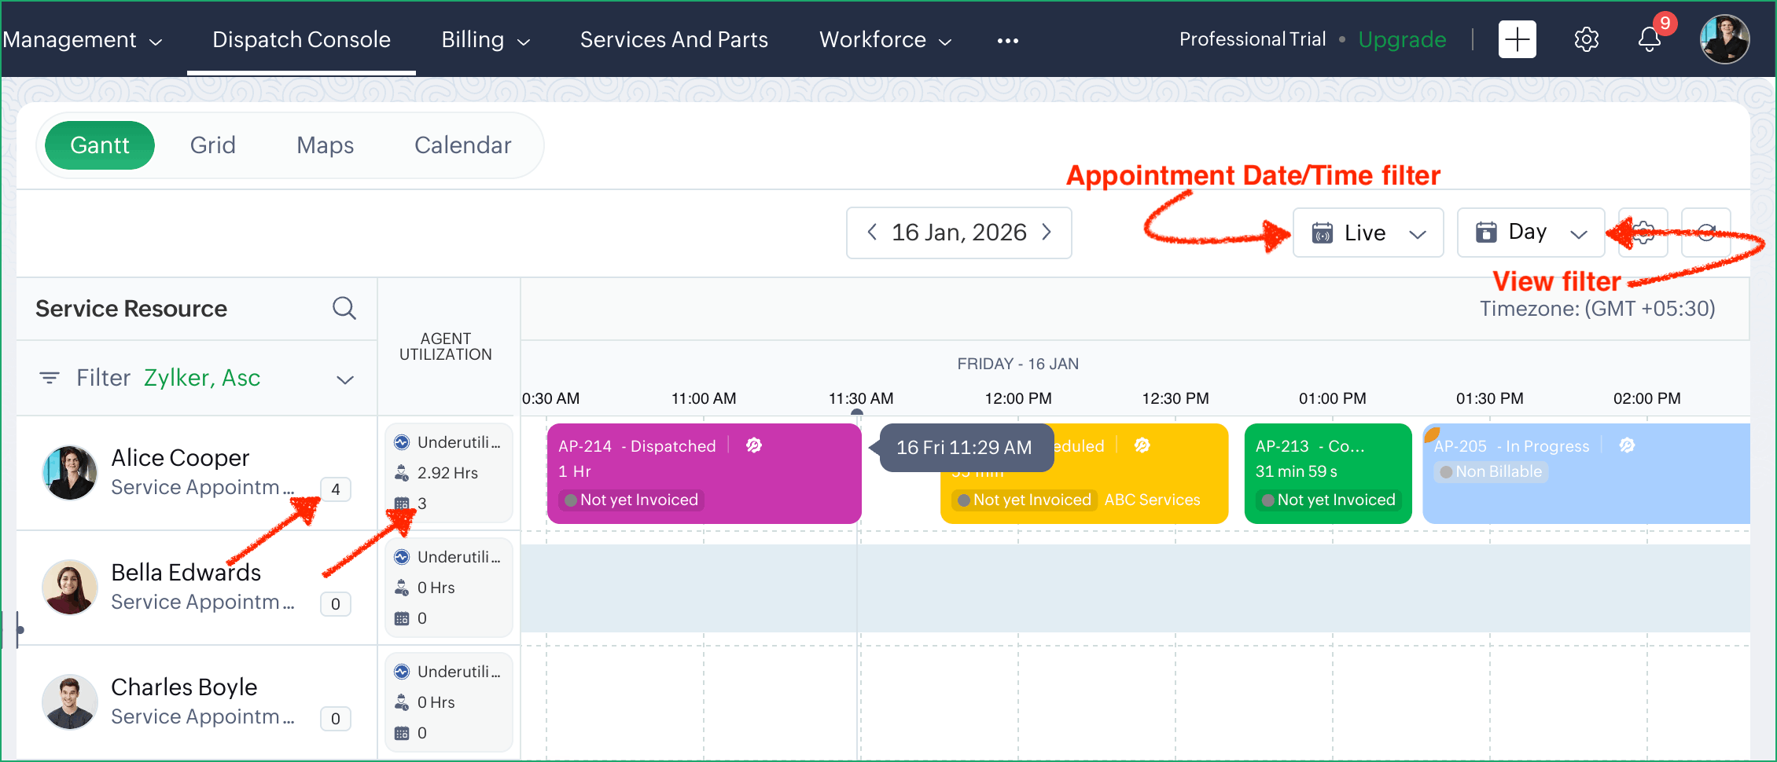The image size is (1777, 762).
Task: Search service resources with magnifier icon
Action: click(x=344, y=308)
